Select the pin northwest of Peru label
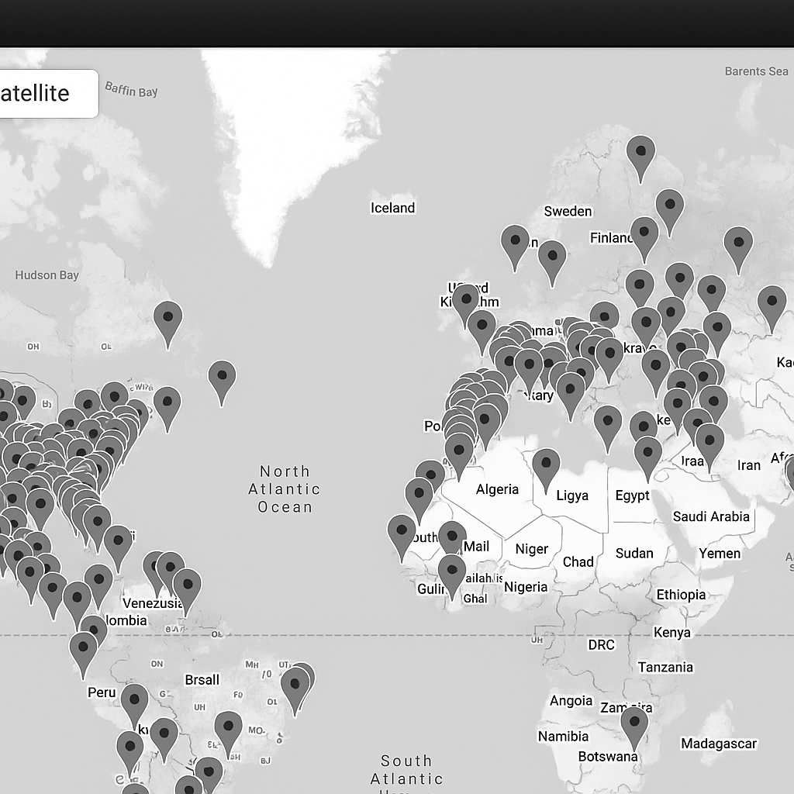 pyautogui.click(x=83, y=651)
